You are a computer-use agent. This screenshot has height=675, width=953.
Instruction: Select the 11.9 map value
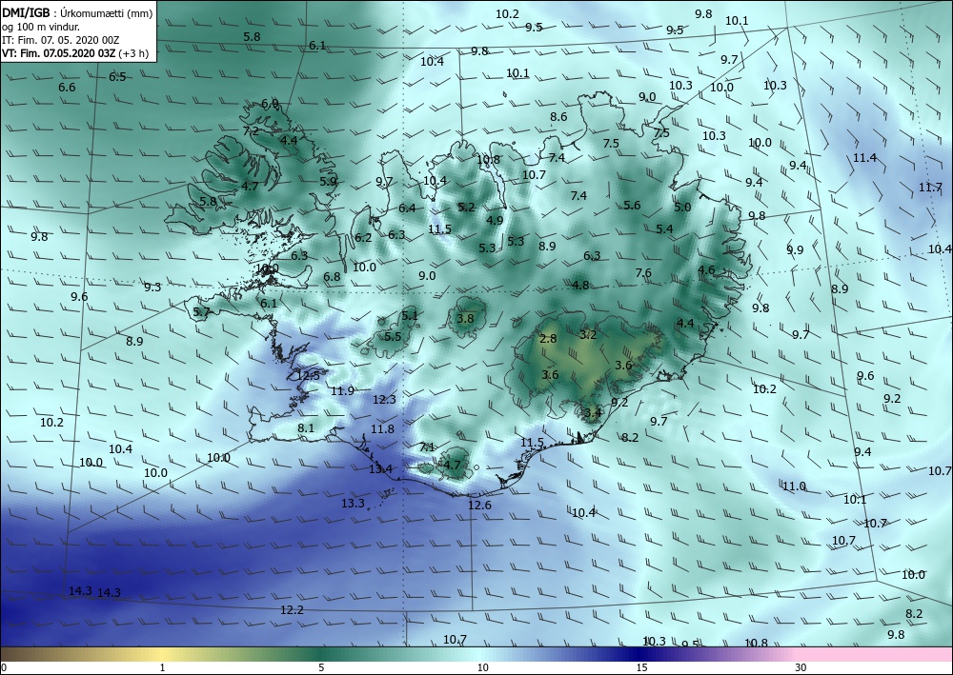343,391
